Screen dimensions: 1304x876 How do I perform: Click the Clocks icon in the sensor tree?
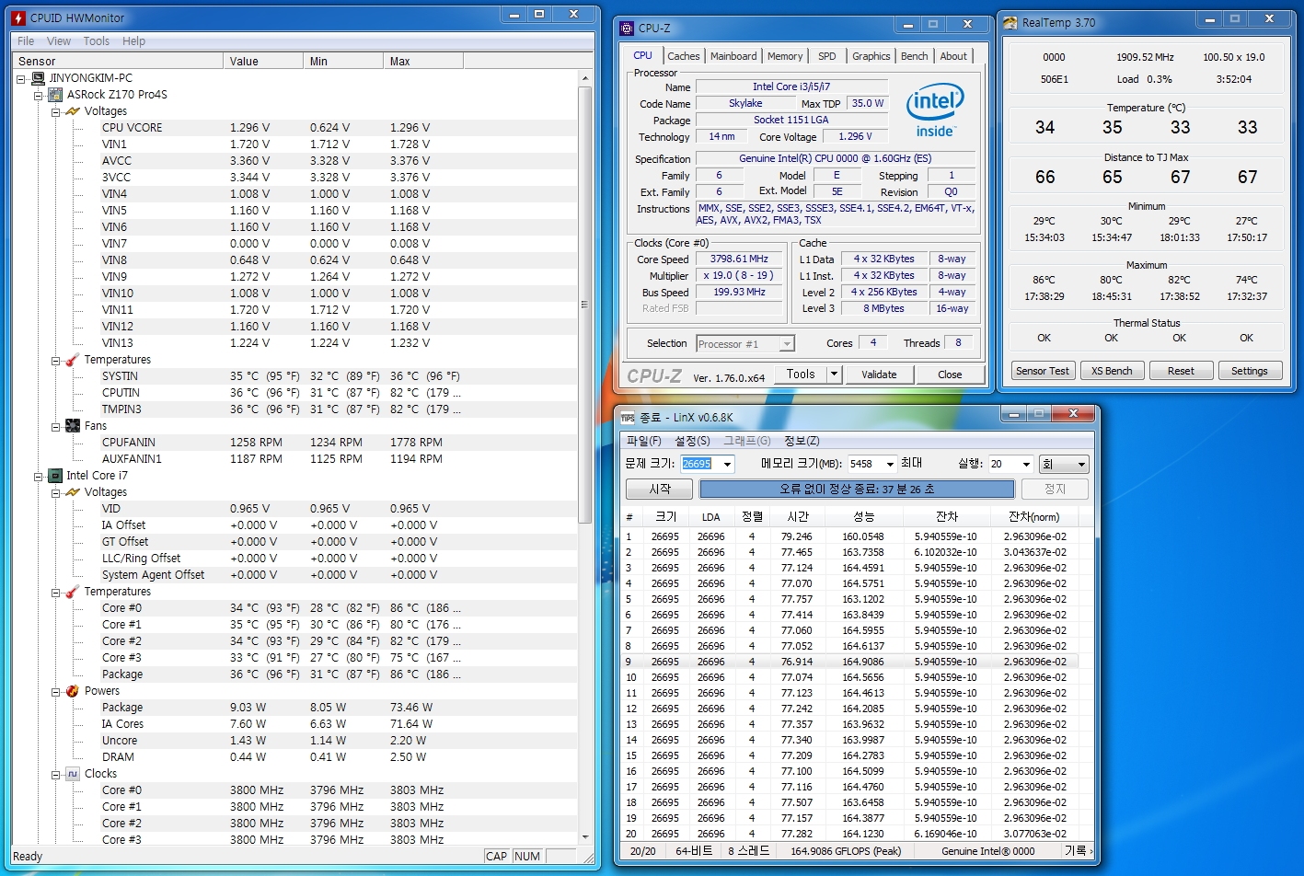[x=73, y=774]
